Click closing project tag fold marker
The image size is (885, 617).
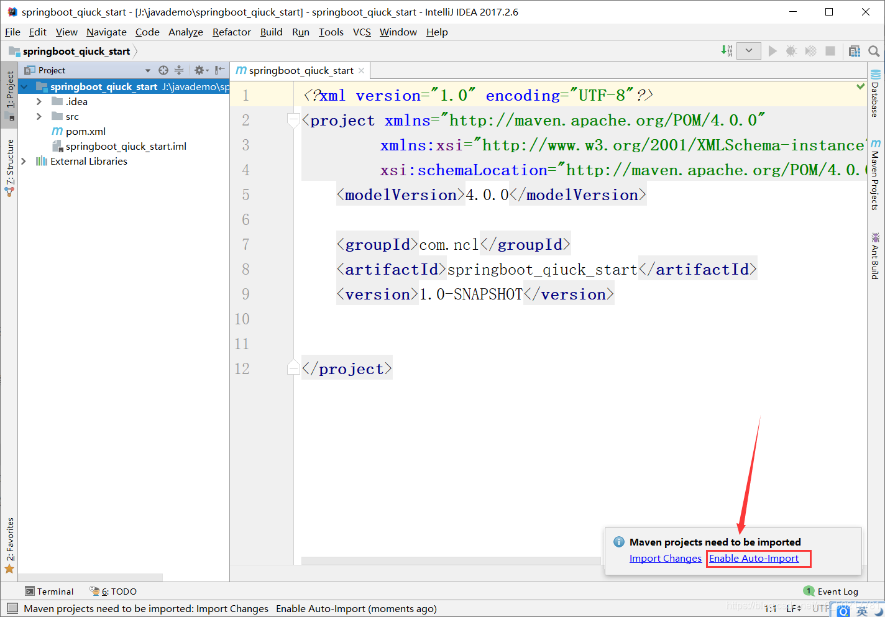(294, 368)
